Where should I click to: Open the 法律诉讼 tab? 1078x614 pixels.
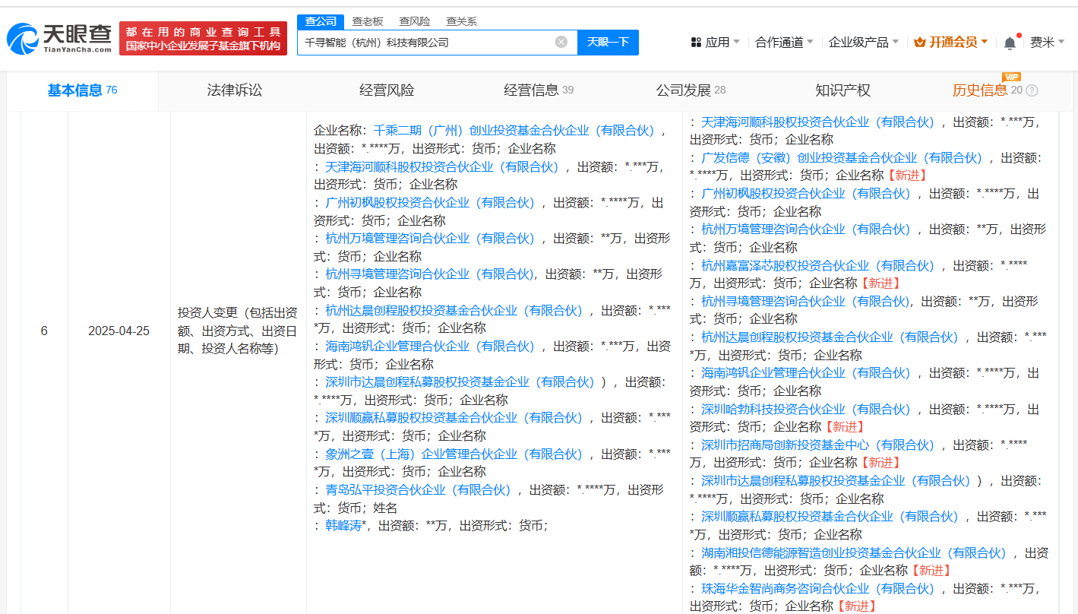235,90
